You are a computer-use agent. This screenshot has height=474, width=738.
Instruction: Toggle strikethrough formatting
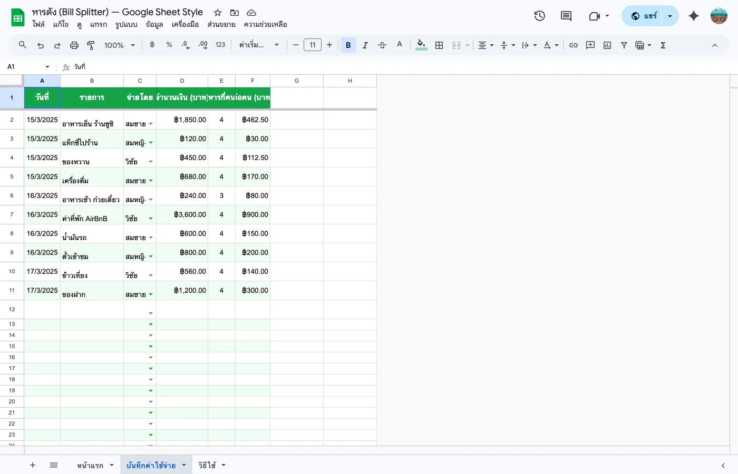(x=382, y=45)
